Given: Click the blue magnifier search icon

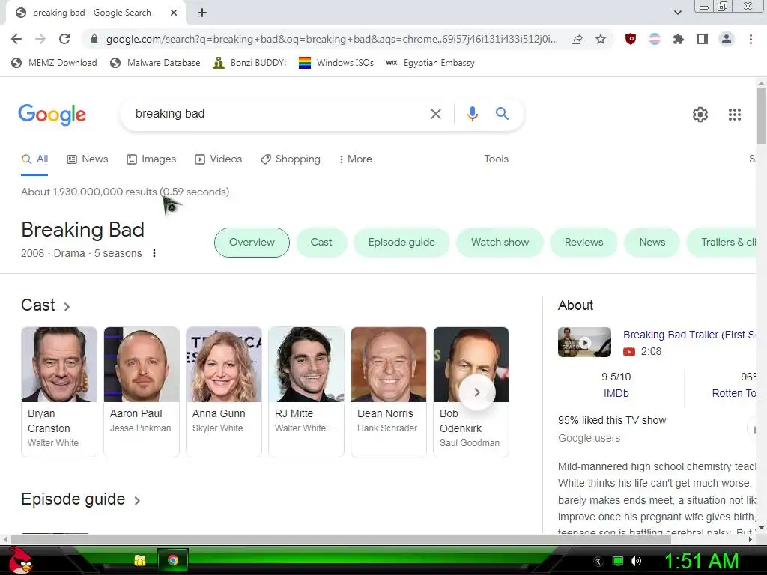Looking at the screenshot, I should click(x=502, y=114).
